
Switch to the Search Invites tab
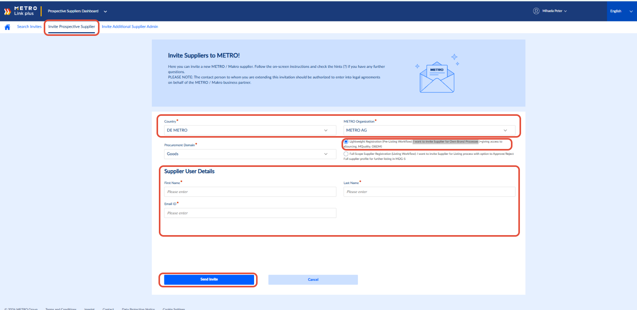click(x=29, y=27)
